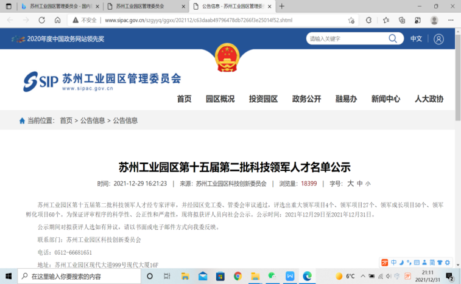Reload the current page

click(x=42, y=20)
